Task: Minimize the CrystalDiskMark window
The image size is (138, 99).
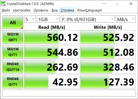Action: coord(104,4)
